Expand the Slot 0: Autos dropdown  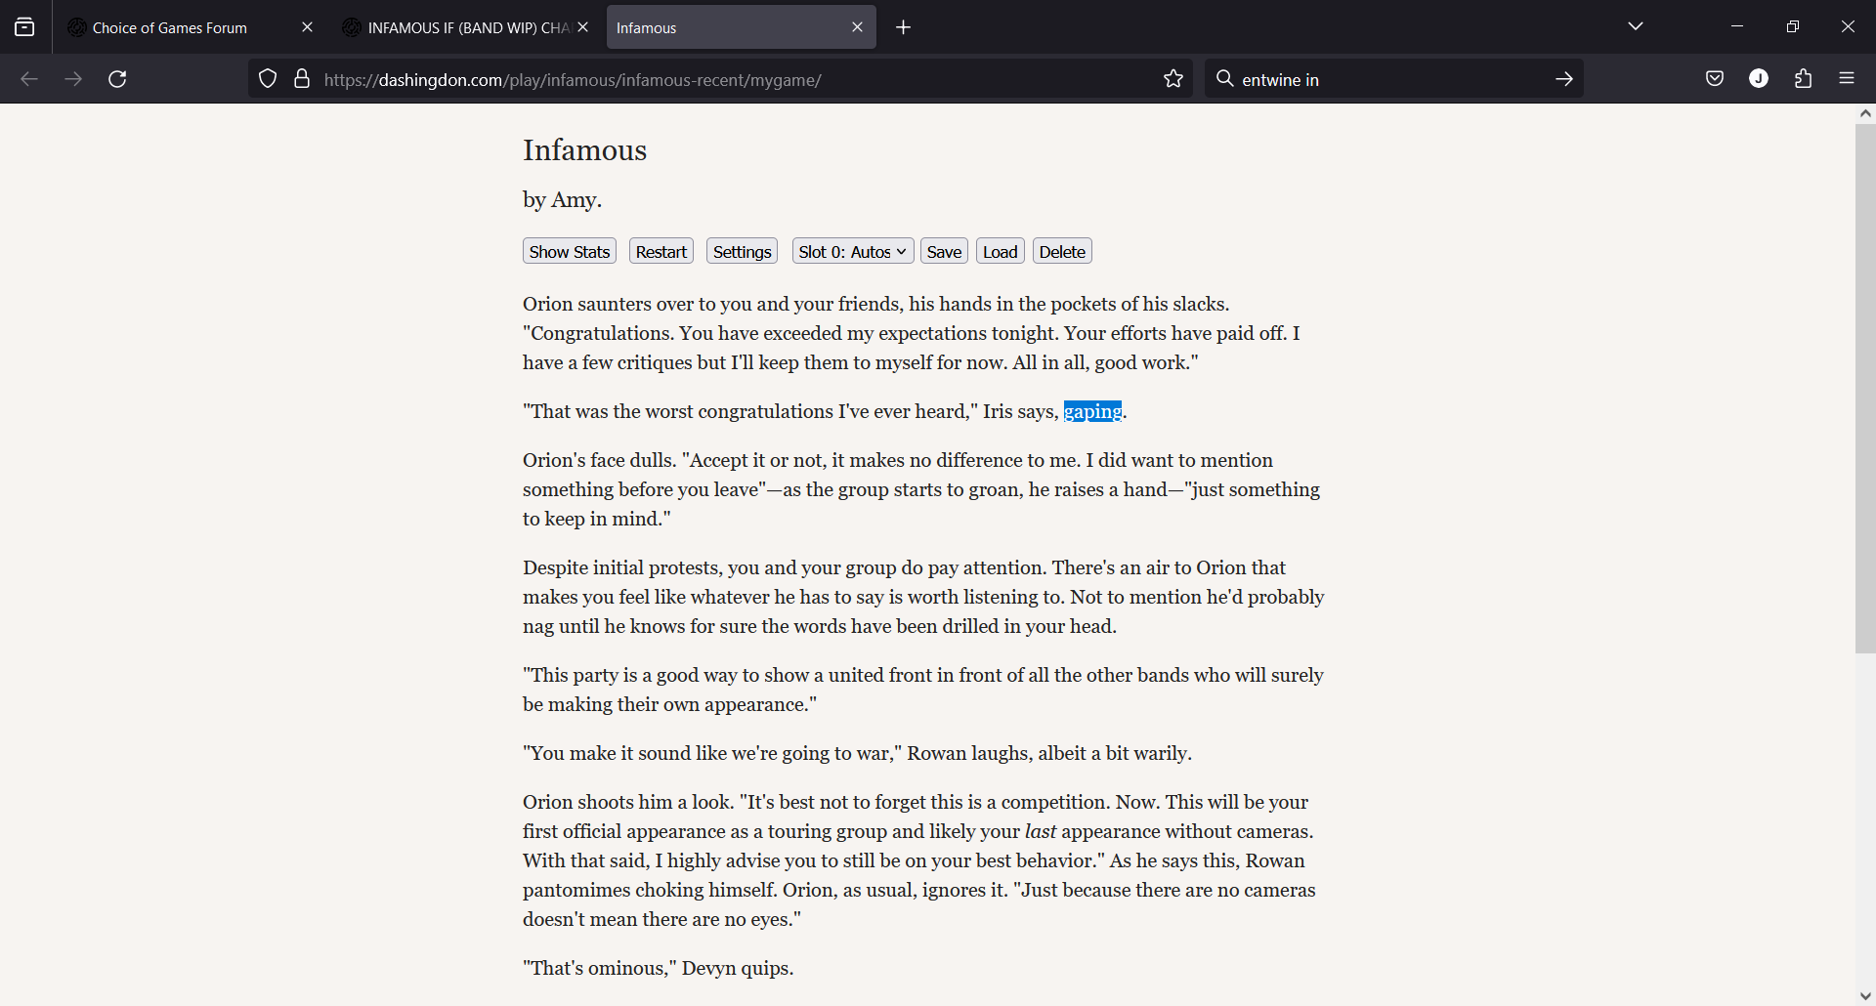[853, 251]
